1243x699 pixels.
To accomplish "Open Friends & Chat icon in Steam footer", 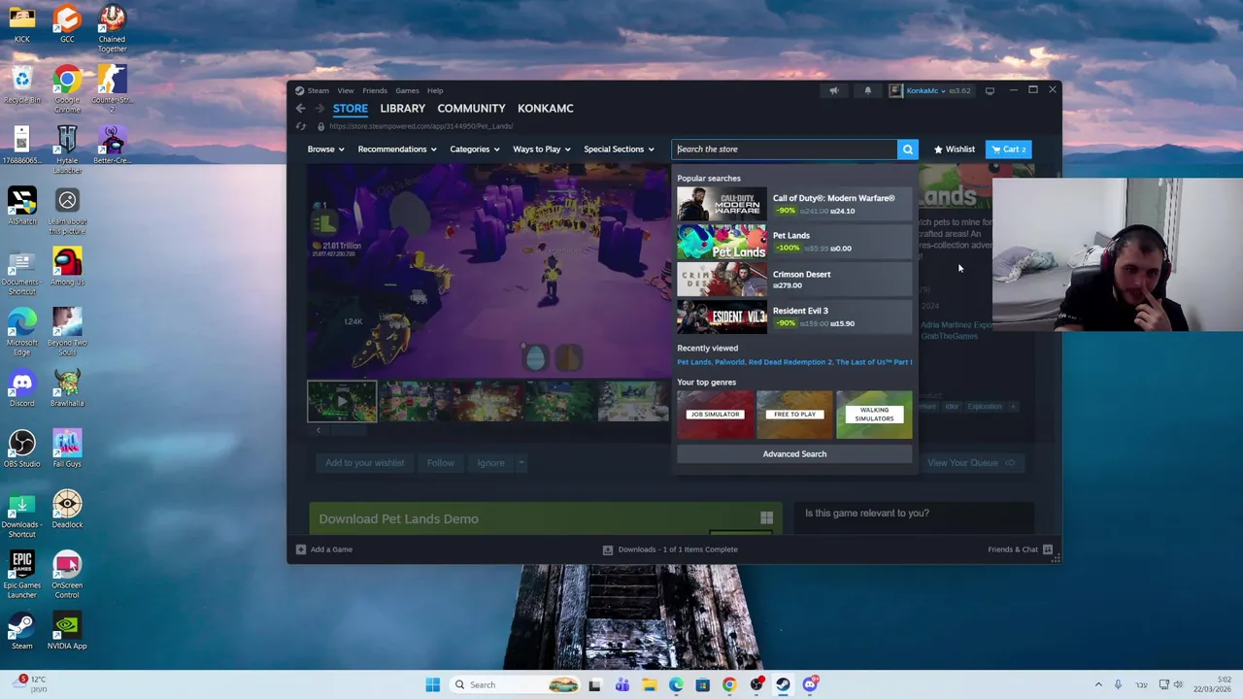I will click(x=1048, y=549).
